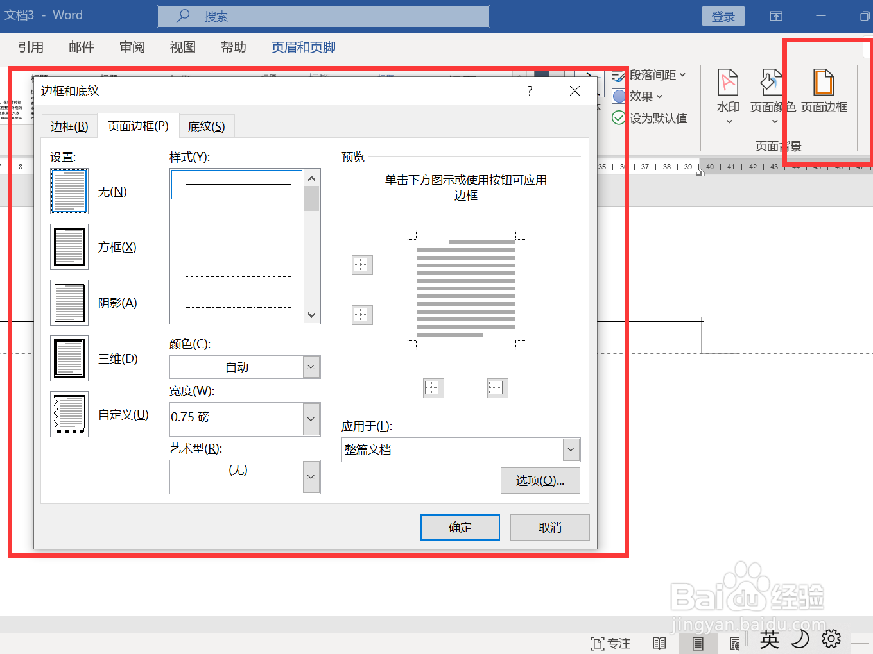Toggle the 英 input language indicator
Viewport: 873px width, 654px height.
(770, 639)
